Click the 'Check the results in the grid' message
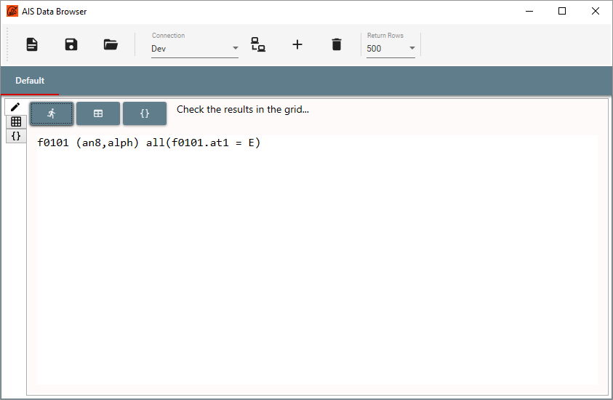Image resolution: width=613 pixels, height=400 pixels. [x=243, y=110]
